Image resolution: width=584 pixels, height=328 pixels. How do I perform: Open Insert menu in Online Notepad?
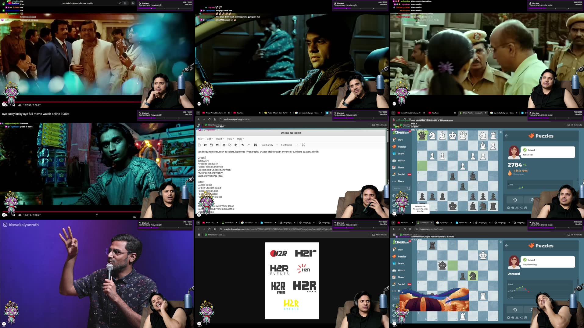coord(220,139)
